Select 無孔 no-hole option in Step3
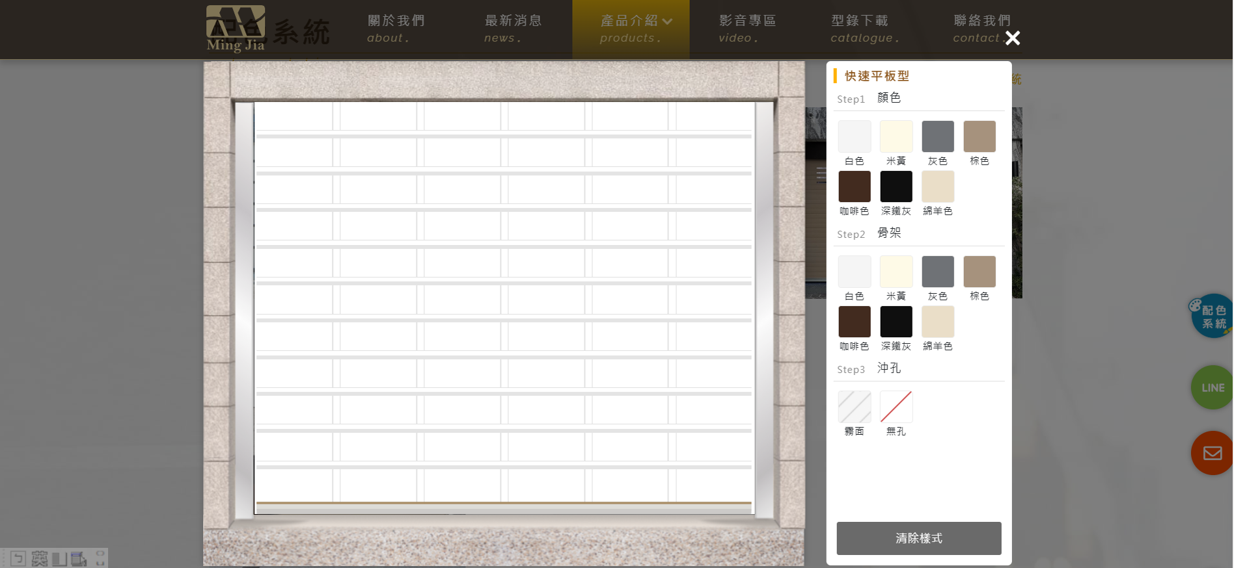1234x568 pixels. 896,407
